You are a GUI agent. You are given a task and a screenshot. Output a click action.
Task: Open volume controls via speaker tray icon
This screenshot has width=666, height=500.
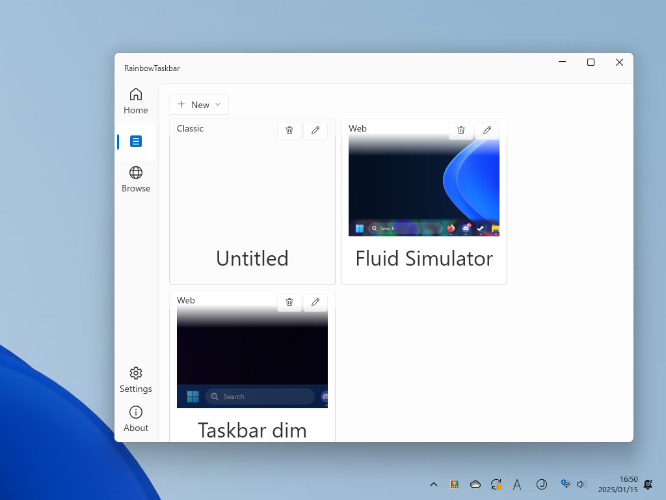coord(581,484)
